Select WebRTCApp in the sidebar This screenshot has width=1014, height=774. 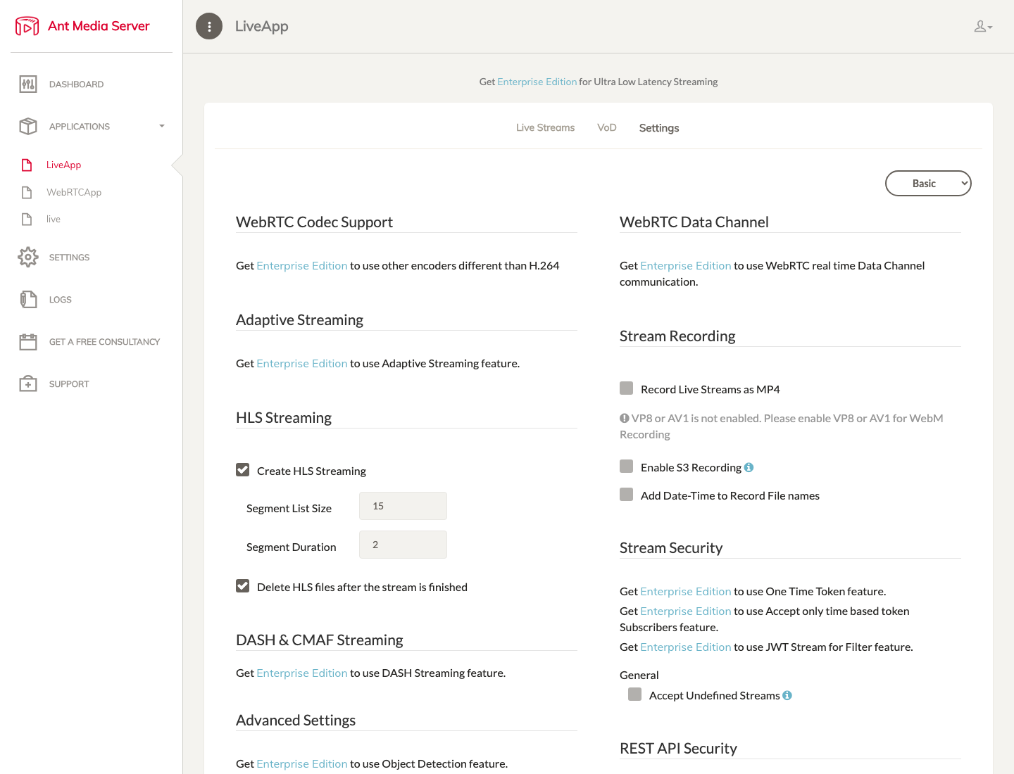click(x=74, y=192)
